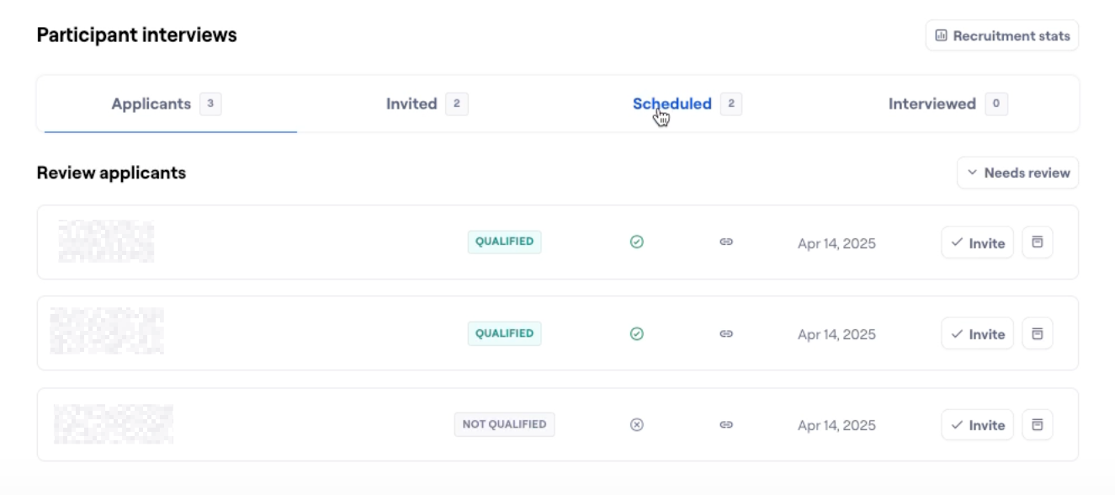Click the second applicant's green check icon

click(637, 333)
